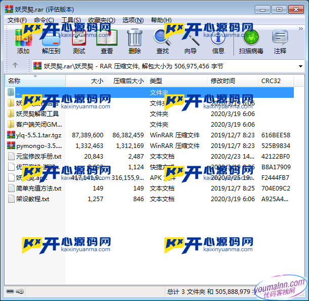
Task: Click the Comment (注释) toolbar icon
Action: [x=280, y=41]
